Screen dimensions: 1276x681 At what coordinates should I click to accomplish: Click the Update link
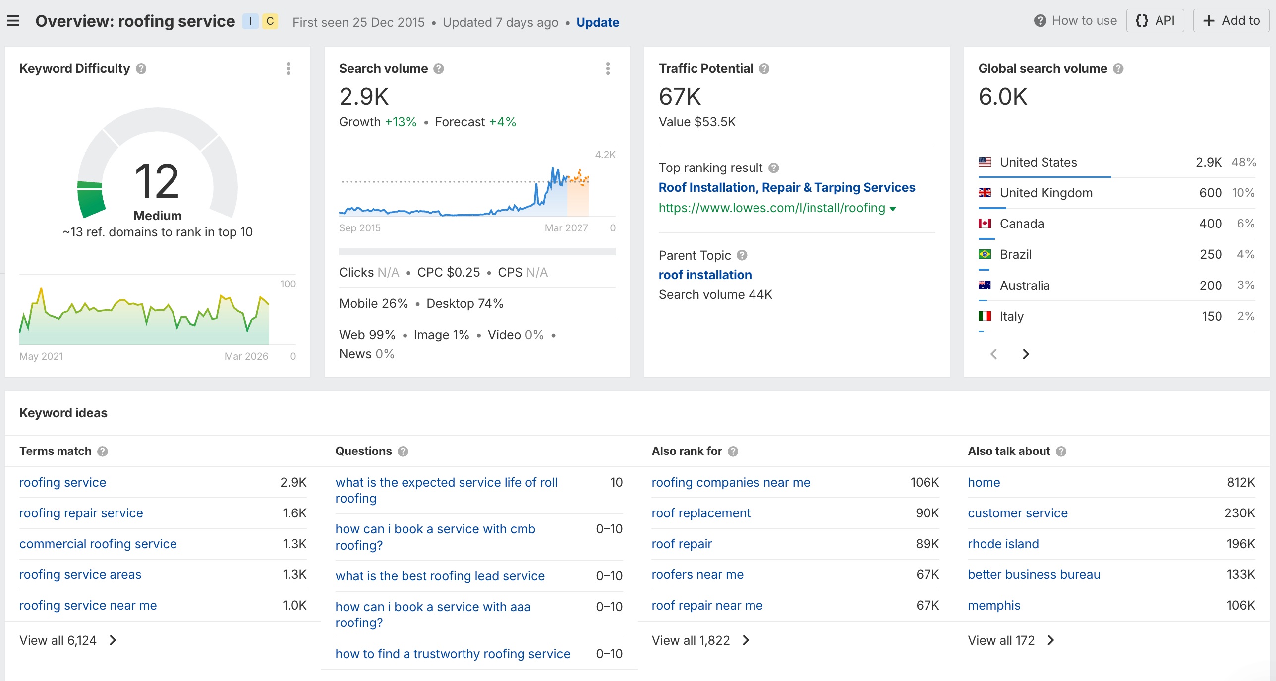point(597,22)
